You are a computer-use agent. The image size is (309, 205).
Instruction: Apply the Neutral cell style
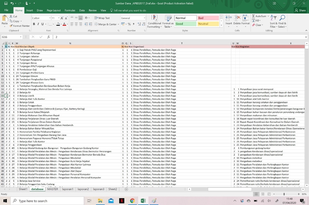click(x=208, y=24)
